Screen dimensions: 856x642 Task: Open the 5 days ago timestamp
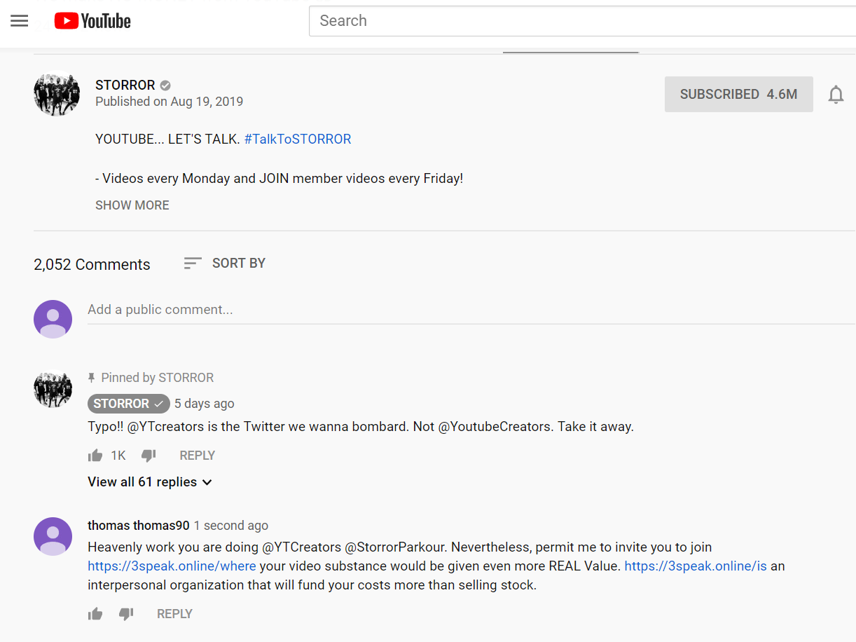[205, 404]
